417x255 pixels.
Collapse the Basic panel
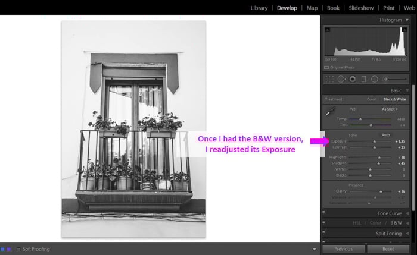click(x=407, y=90)
